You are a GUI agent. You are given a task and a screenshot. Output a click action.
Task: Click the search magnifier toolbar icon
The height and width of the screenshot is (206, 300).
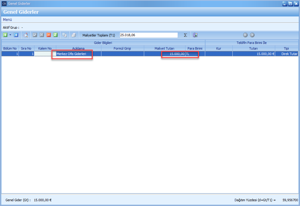click(x=26, y=35)
